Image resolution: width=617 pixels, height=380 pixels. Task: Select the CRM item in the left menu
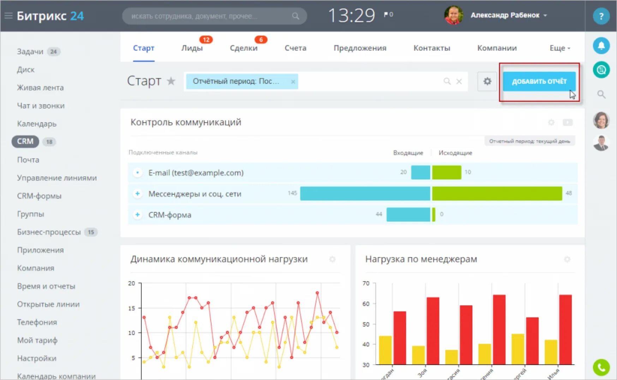click(x=25, y=141)
